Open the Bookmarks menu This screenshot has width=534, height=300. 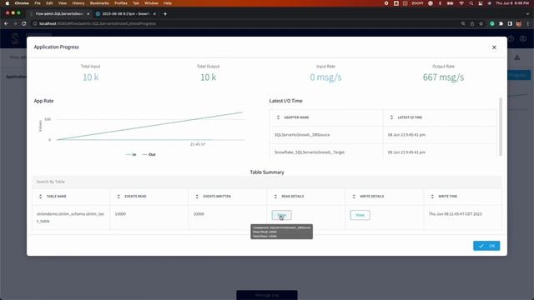click(x=99, y=3)
